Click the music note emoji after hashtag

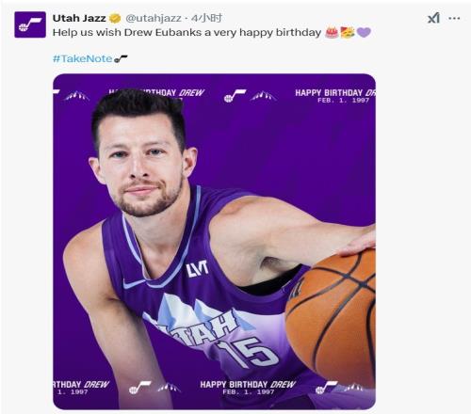point(121,58)
